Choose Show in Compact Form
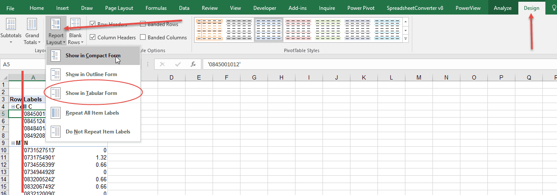 tap(93, 56)
